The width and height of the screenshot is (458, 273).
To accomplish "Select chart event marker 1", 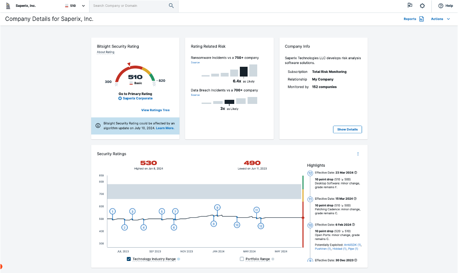I will [x=112, y=211].
